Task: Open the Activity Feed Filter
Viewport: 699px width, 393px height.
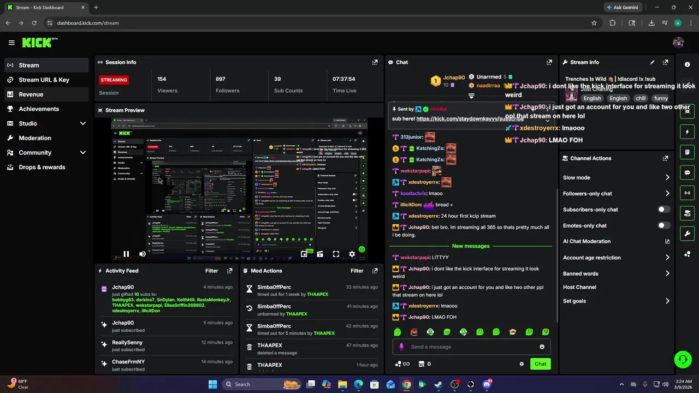Action: pyautogui.click(x=212, y=271)
